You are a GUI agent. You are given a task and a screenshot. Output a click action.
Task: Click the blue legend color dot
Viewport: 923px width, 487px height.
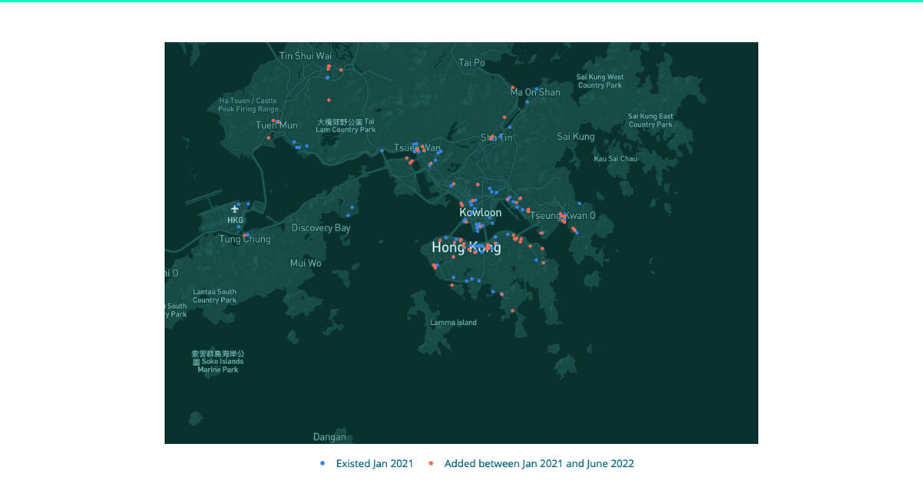point(322,462)
